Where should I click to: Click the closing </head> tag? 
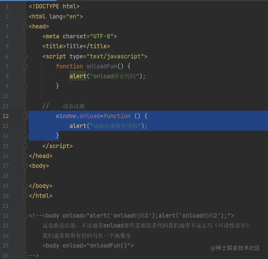coord(40,156)
